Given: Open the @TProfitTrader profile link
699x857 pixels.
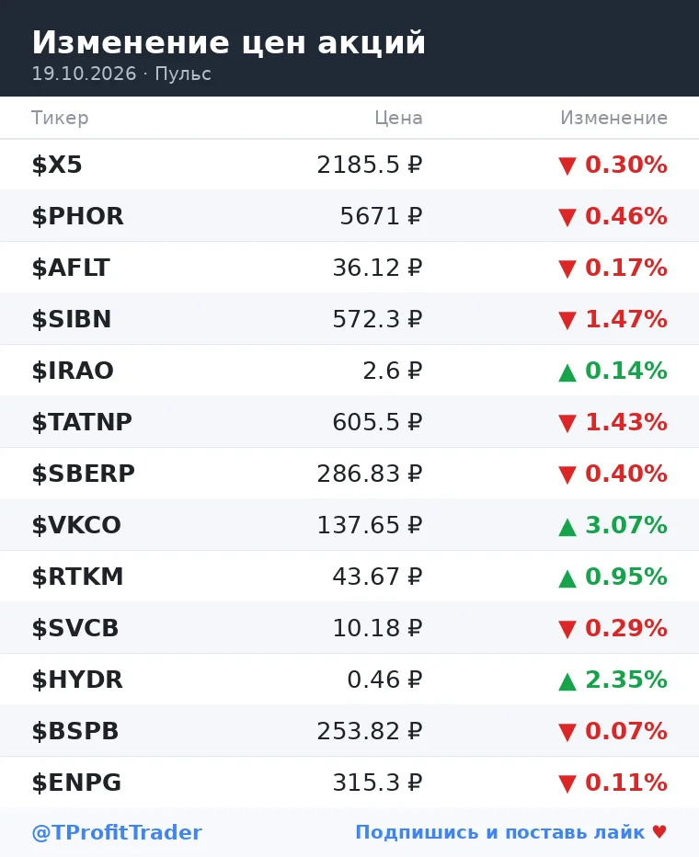Looking at the screenshot, I should [117, 832].
